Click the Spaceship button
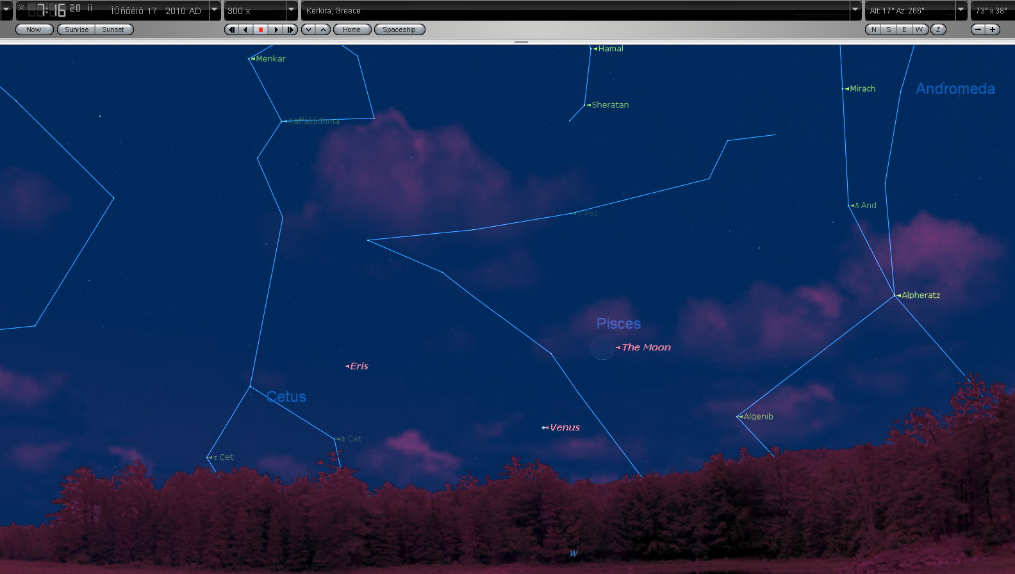The width and height of the screenshot is (1015, 574). (x=399, y=29)
